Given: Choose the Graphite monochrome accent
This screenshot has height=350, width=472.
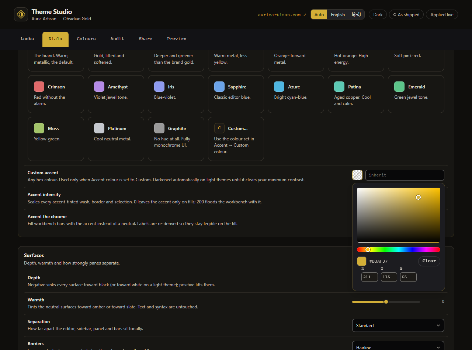Looking at the screenshot, I should tap(176, 139).
